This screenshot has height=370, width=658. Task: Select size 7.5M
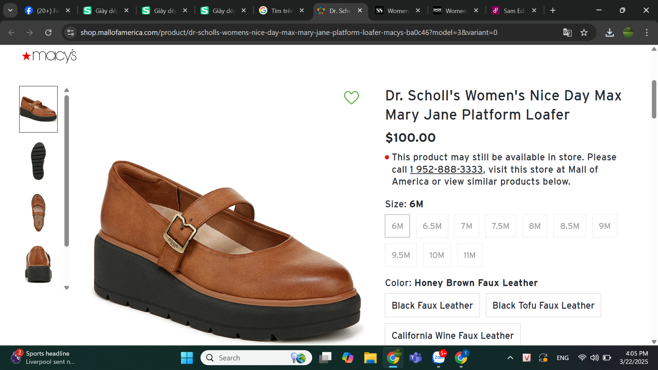click(500, 226)
